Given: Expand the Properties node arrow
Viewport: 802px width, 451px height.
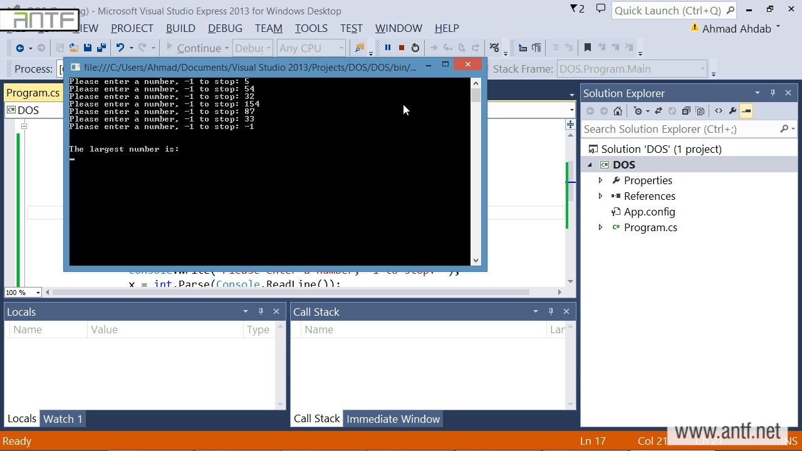Looking at the screenshot, I should coord(600,180).
